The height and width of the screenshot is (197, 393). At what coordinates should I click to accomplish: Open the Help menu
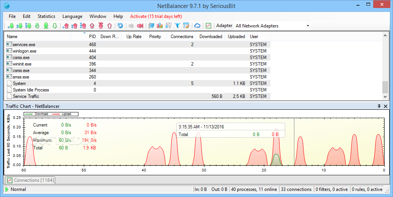(118, 16)
